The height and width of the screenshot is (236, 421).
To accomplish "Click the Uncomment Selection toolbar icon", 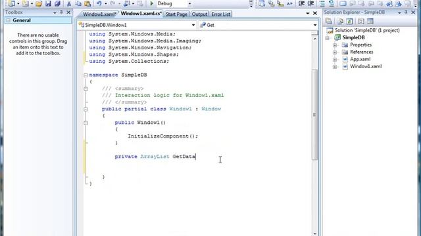I will (332, 3).
